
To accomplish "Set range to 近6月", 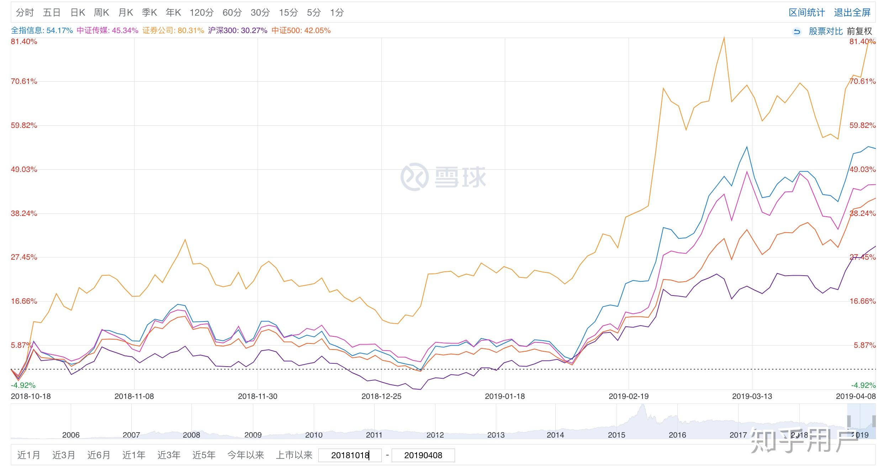I will [x=99, y=455].
